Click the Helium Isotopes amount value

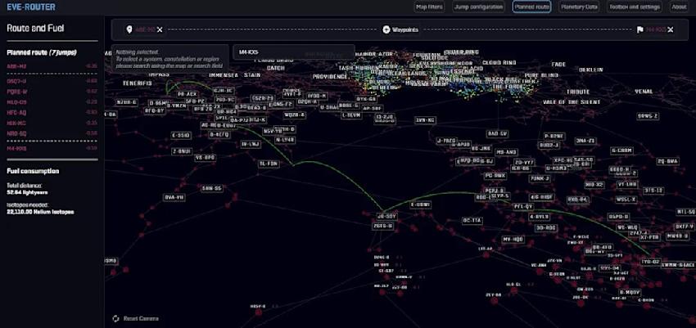pyautogui.click(x=40, y=212)
